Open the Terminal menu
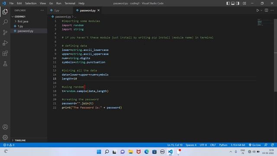277x156 pixels. coord(70,3)
